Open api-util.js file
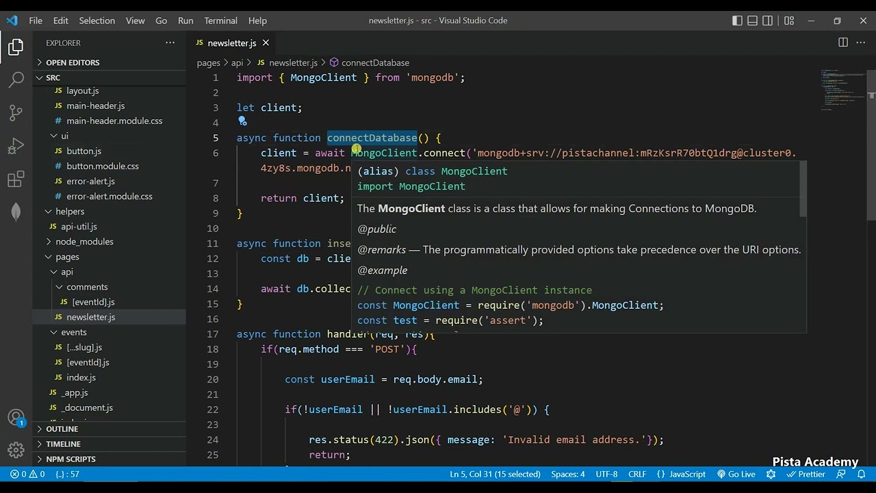 coord(109,227)
